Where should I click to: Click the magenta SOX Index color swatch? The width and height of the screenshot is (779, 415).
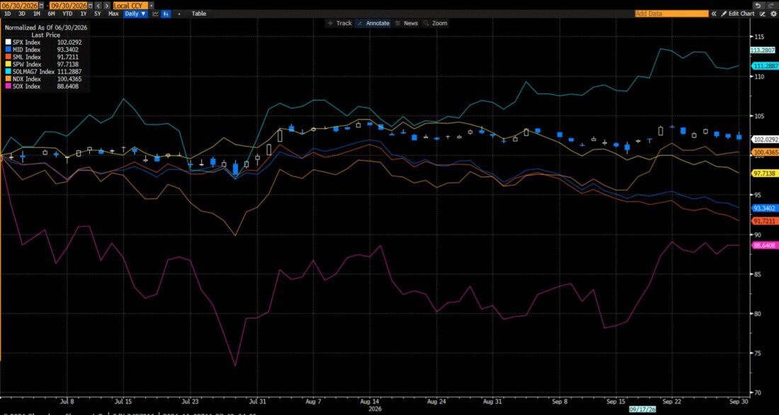click(x=8, y=86)
